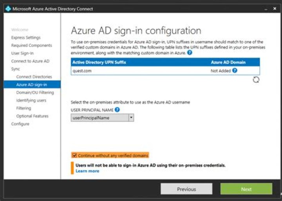This screenshot has width=282, height=201.
Task: Click the userPrincipalName combo box field
Action: (x=102, y=118)
